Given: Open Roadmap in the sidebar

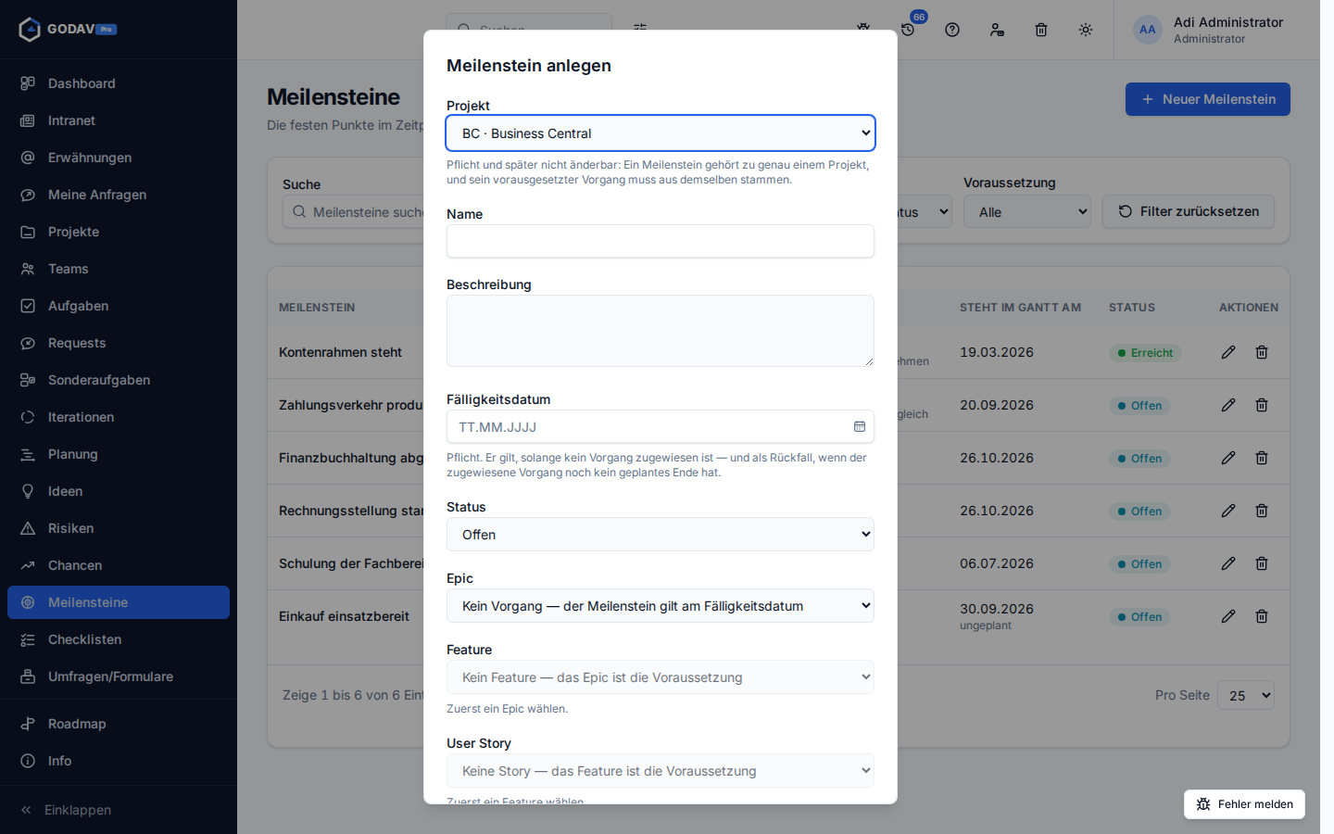Looking at the screenshot, I should 119,724.
